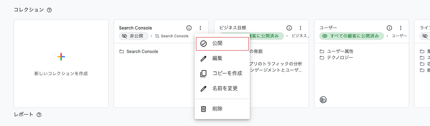Open the Search Console folder row
Image resolution: width=430 pixels, height=126 pixels.
[x=139, y=52]
